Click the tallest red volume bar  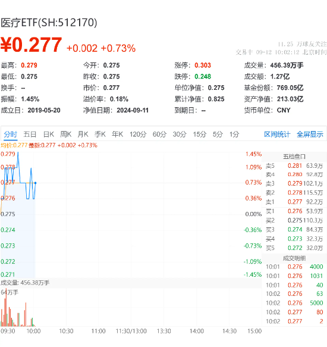pos(6,308)
